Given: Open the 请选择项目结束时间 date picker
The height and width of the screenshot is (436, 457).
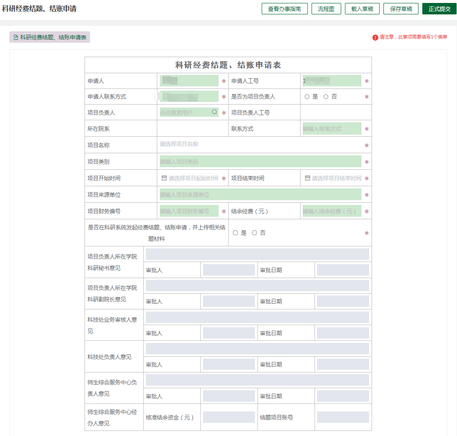Looking at the screenshot, I should coord(333,178).
